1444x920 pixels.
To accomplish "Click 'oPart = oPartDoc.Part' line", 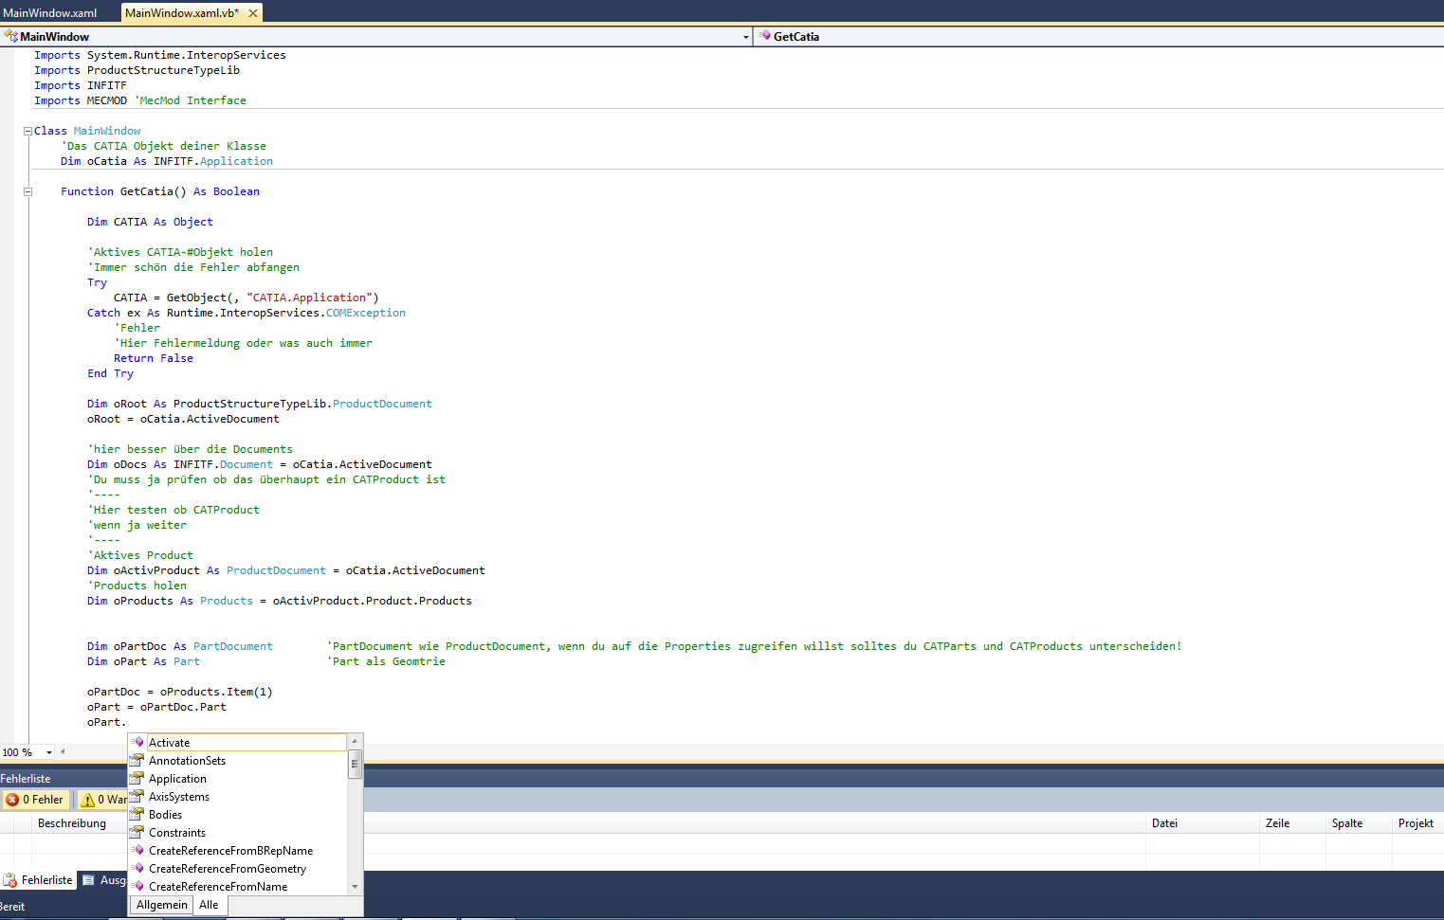I will [156, 707].
